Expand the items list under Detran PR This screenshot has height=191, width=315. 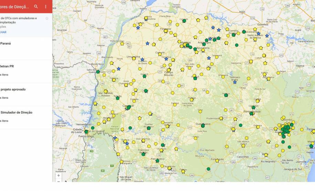[3, 75]
